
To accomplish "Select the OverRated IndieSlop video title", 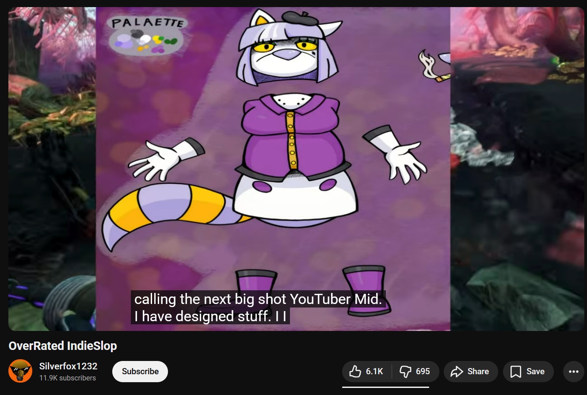I will point(63,346).
